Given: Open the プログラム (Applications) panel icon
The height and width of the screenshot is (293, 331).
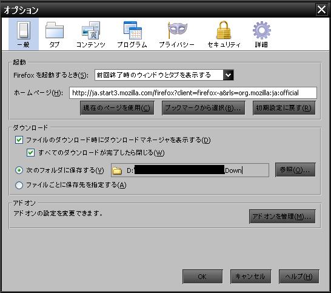Looking at the screenshot, I should click(x=132, y=34).
